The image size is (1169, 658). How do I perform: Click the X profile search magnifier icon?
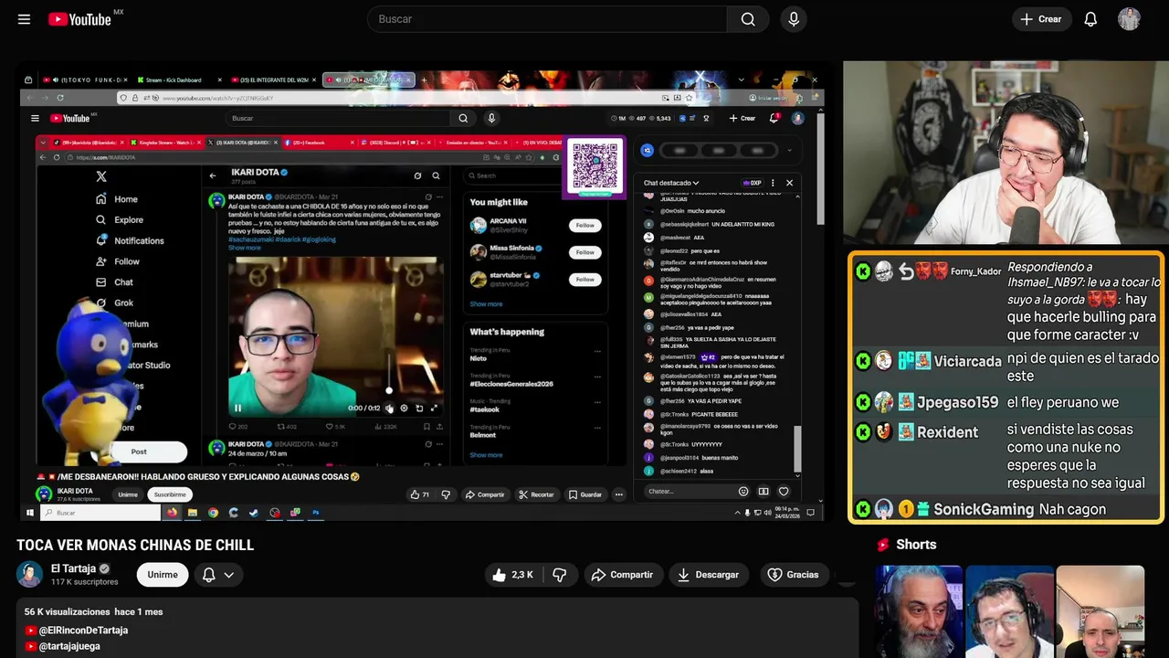[x=436, y=175]
